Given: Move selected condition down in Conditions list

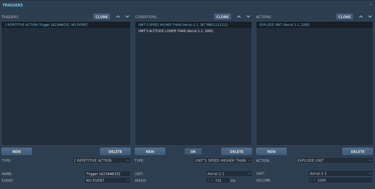Looking at the screenshot, I should pos(248,17).
